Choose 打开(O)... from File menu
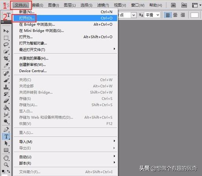The image size is (202, 176). [66, 18]
